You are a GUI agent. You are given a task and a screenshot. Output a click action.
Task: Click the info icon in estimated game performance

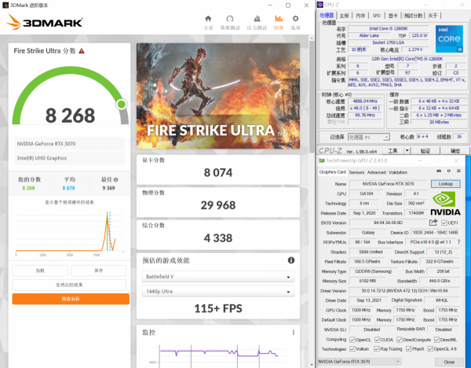point(290,260)
